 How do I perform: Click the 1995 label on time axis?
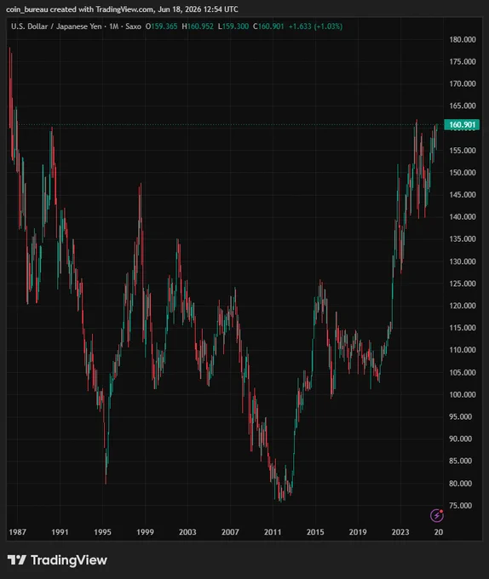(102, 532)
